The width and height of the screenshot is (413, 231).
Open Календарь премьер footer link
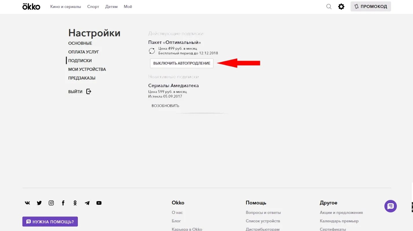339,221
